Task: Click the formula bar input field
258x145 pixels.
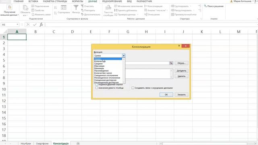Action: pos(152,25)
